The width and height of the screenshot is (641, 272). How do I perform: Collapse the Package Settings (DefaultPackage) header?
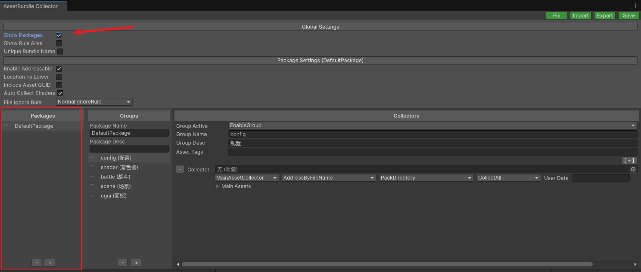[320, 61]
